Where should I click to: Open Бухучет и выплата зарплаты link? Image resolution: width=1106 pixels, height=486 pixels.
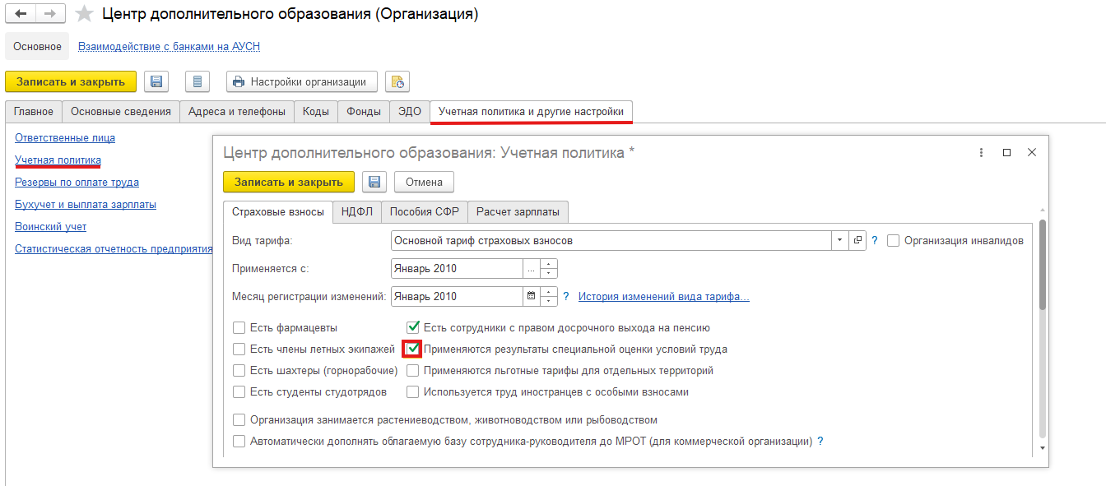point(86,204)
